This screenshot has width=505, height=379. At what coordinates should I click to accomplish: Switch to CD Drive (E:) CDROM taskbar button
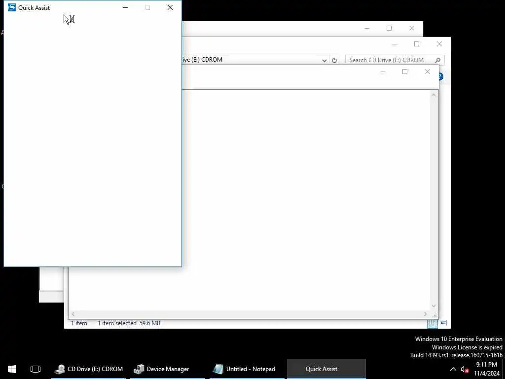(x=89, y=369)
